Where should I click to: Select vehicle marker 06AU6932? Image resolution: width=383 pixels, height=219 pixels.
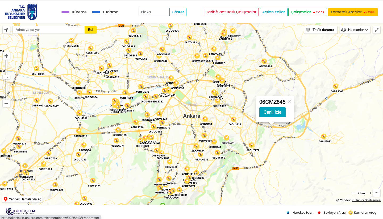(324, 136)
